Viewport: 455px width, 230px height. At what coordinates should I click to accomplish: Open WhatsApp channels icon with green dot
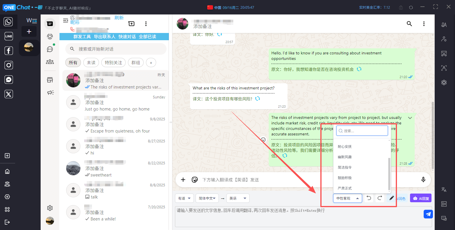click(50, 49)
